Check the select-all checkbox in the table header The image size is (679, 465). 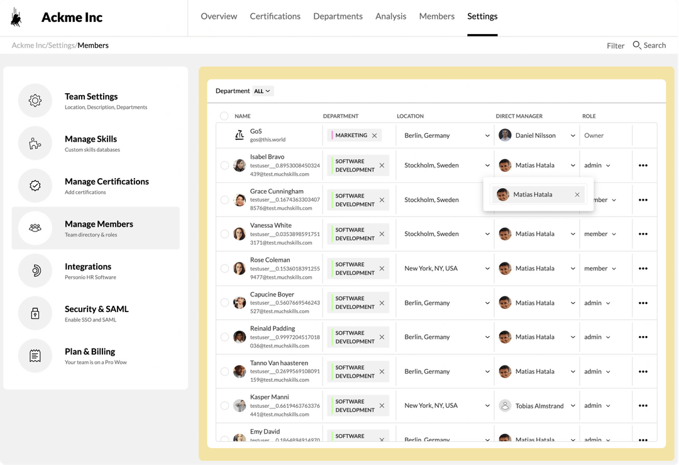(224, 116)
